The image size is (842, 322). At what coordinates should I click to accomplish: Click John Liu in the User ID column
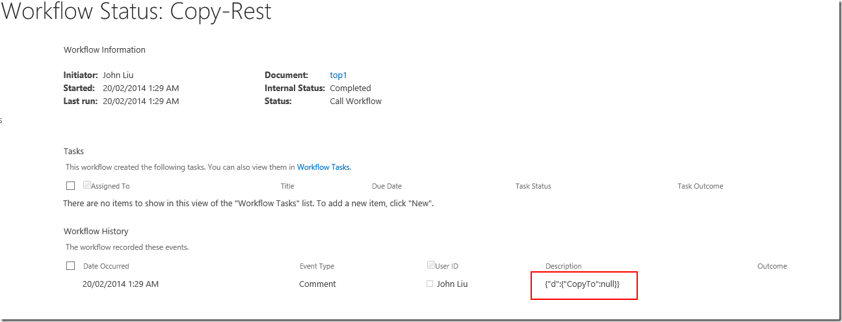pyautogui.click(x=452, y=284)
